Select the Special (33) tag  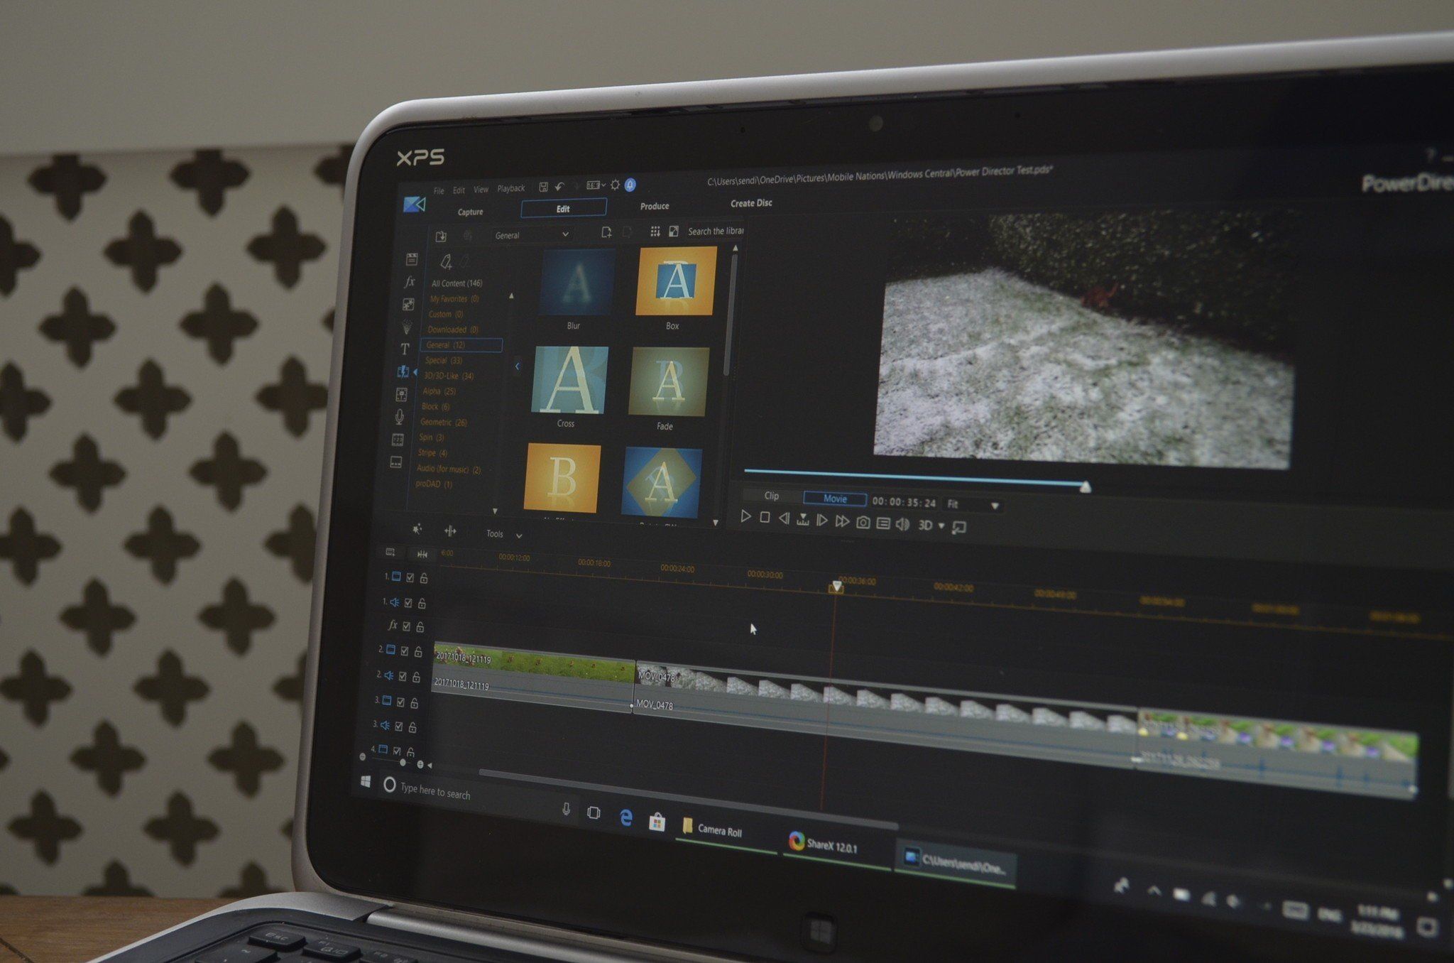point(444,360)
